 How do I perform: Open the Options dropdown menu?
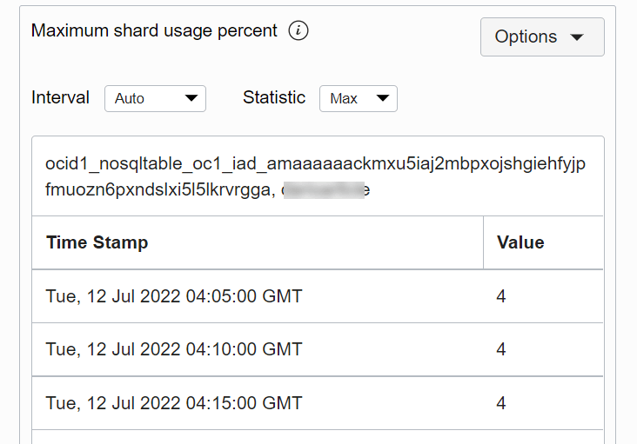[541, 37]
